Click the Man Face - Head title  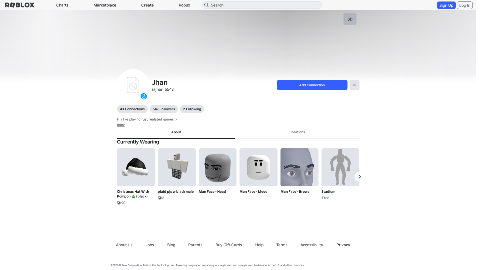pos(212,191)
